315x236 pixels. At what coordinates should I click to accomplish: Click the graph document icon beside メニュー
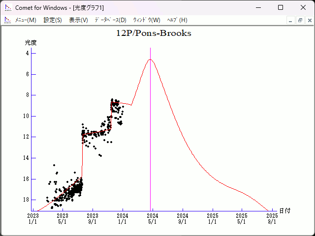[7, 20]
